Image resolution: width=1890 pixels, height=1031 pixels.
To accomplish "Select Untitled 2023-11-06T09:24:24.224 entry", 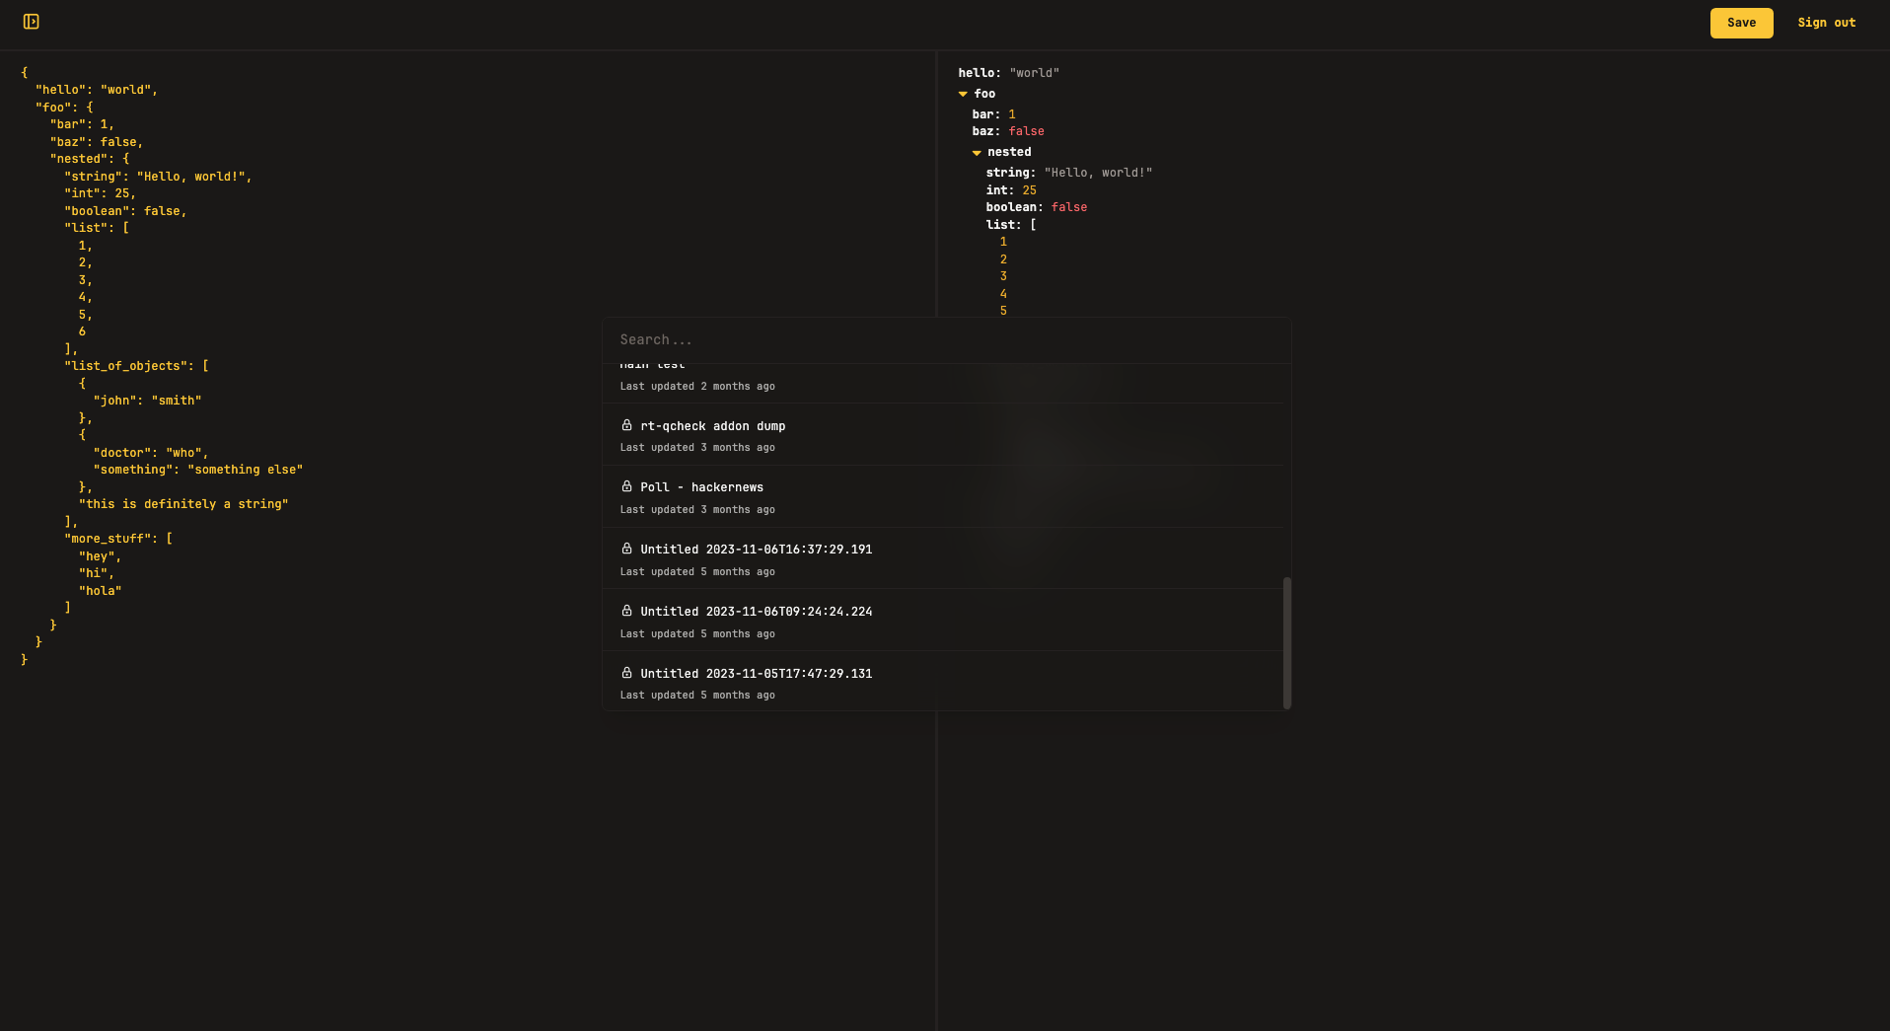I will [756, 612].
